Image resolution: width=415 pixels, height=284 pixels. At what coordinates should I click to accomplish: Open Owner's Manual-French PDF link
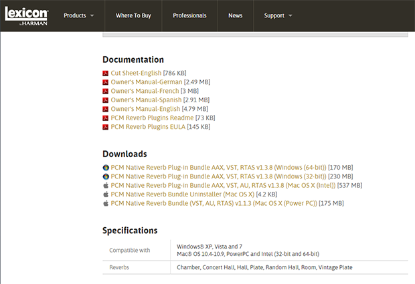click(145, 91)
